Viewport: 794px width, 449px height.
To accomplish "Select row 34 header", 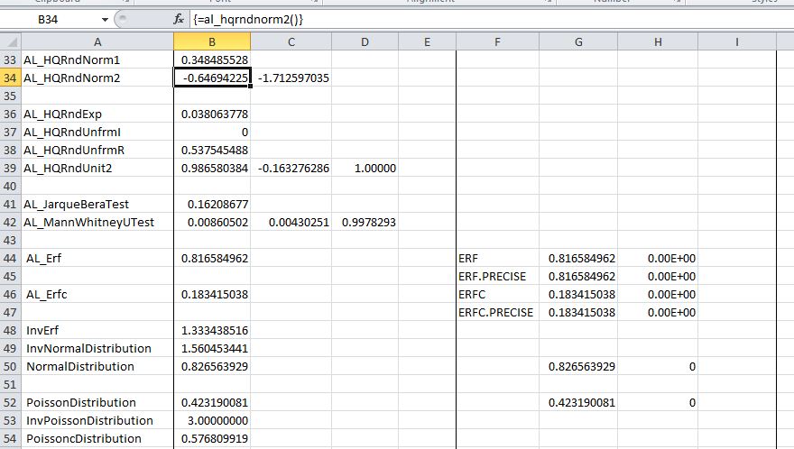I will click(x=10, y=78).
